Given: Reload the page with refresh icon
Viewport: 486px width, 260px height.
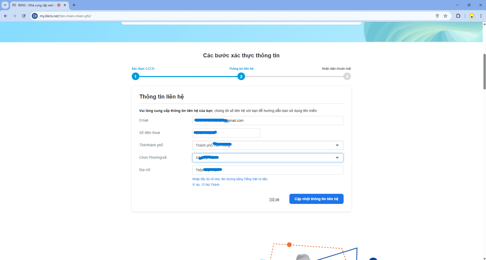Looking at the screenshot, I should point(24,16).
